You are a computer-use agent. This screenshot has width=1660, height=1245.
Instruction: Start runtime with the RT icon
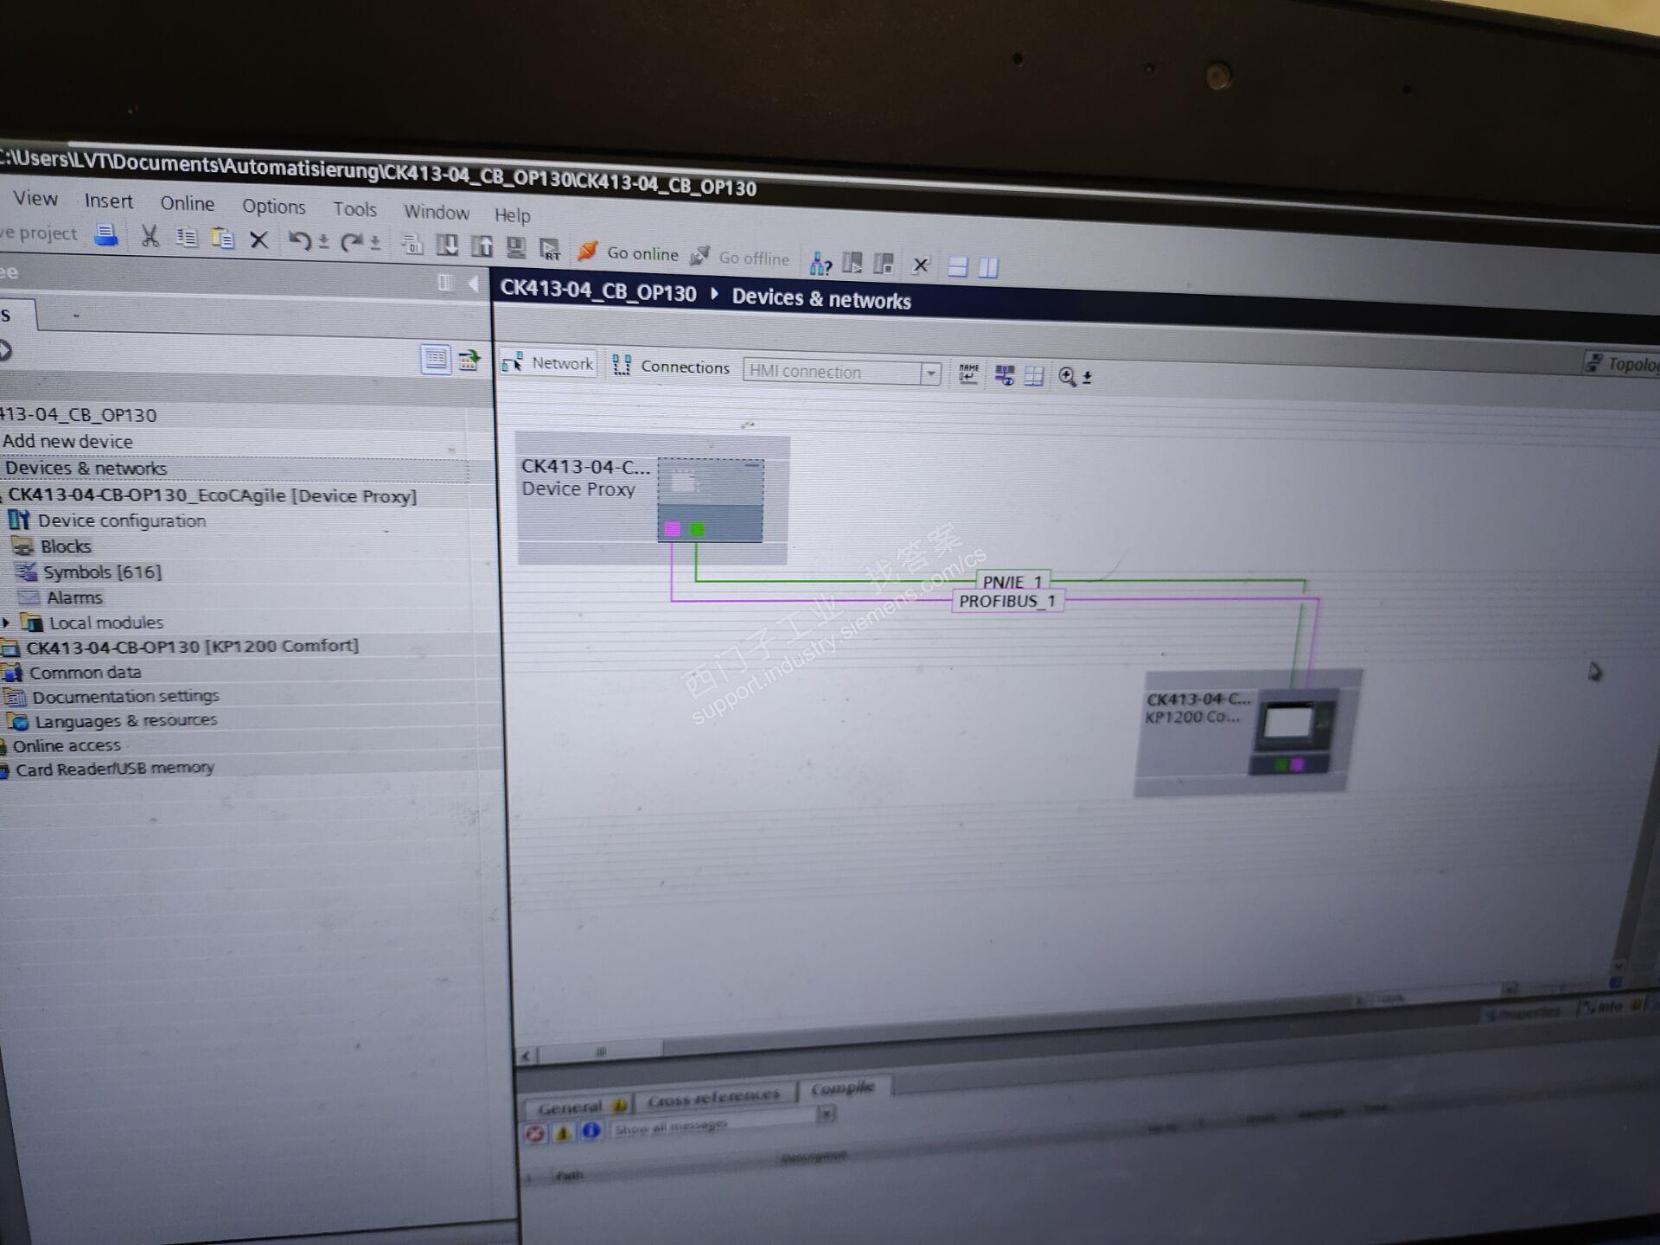click(x=550, y=249)
